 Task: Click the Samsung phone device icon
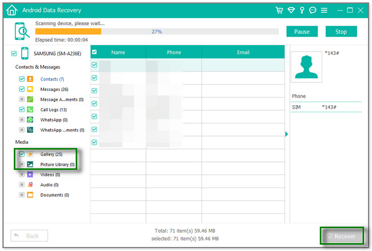[25, 53]
